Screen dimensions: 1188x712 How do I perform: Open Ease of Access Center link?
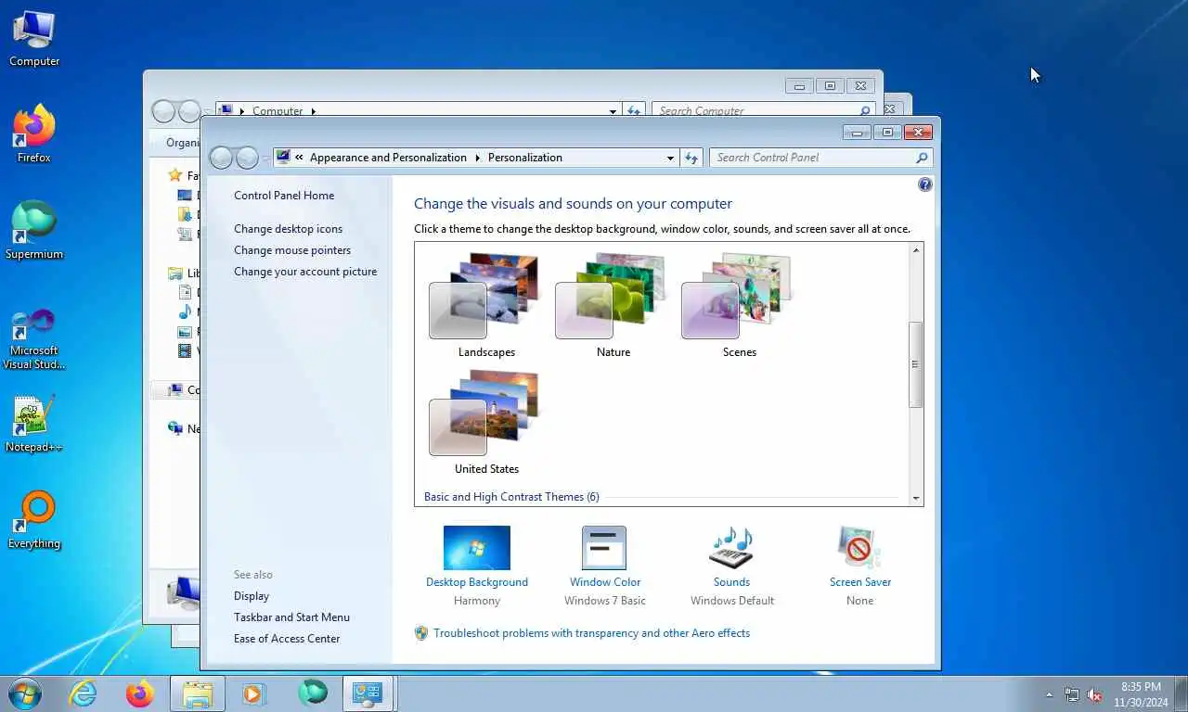coord(287,639)
